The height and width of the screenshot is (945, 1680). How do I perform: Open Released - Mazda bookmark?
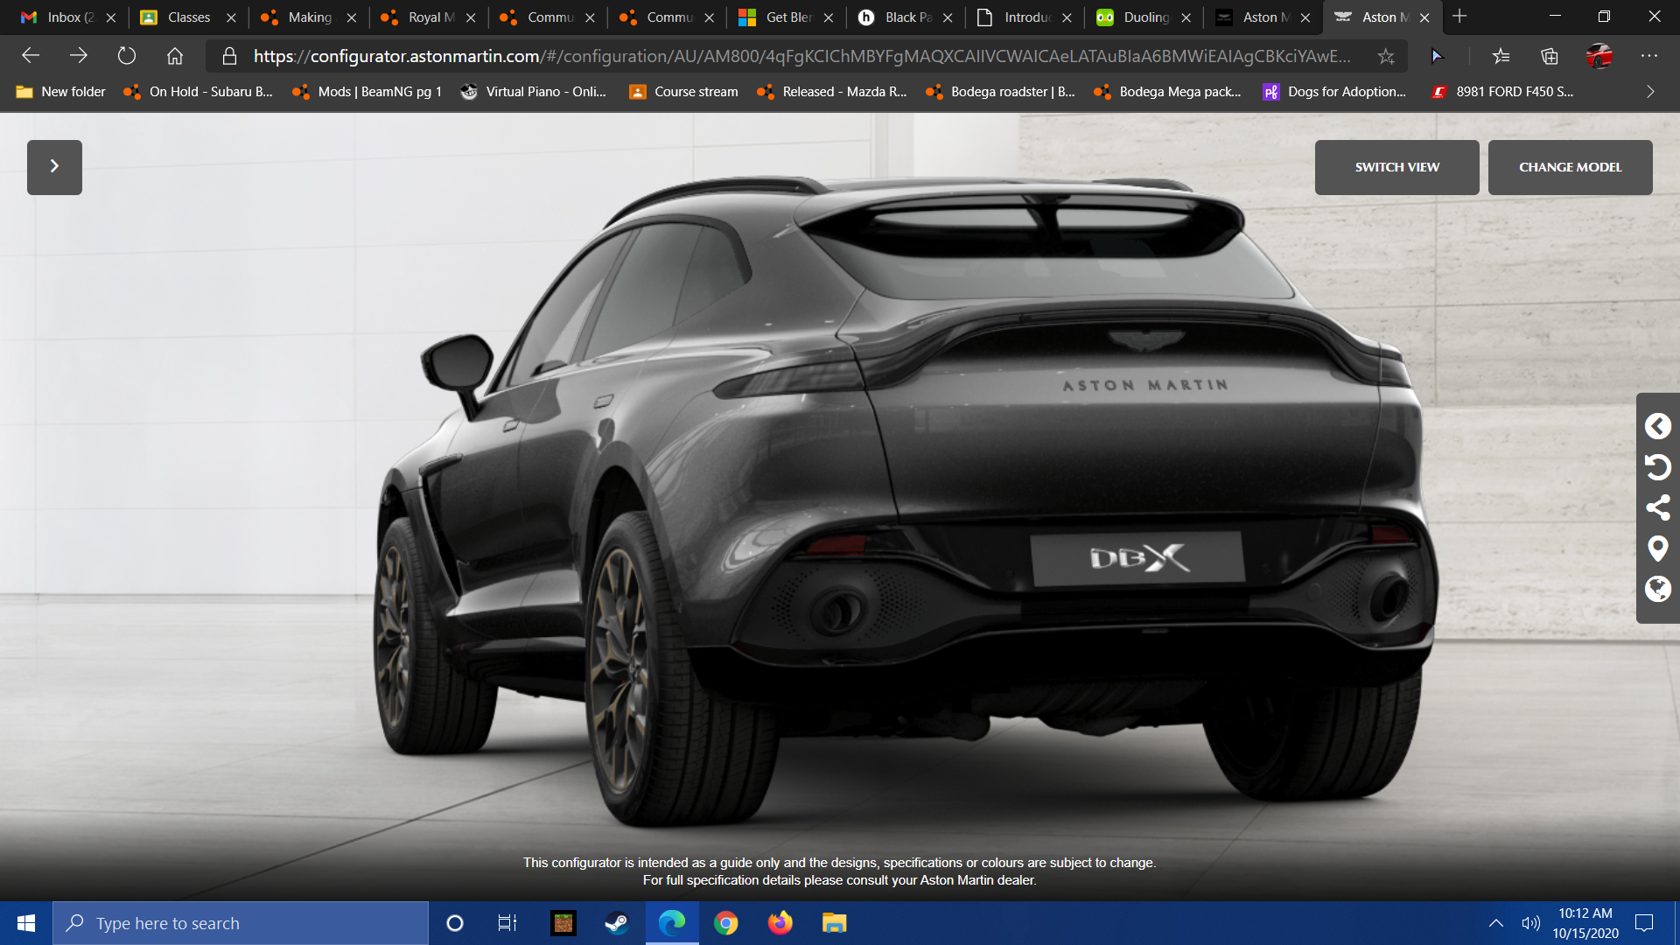tap(831, 92)
